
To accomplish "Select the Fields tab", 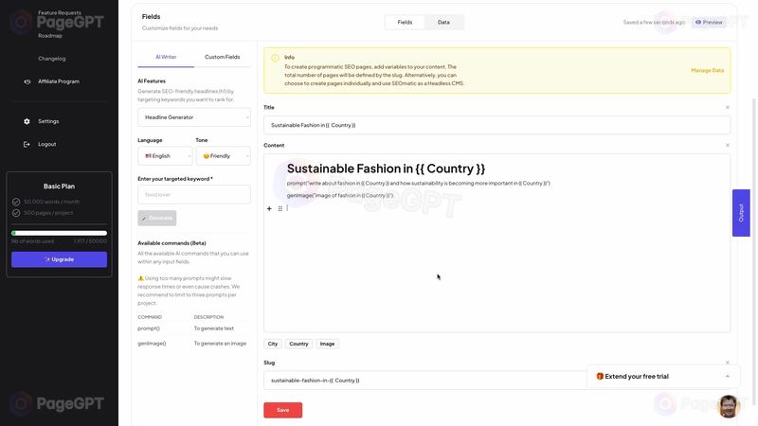I will pos(406,22).
